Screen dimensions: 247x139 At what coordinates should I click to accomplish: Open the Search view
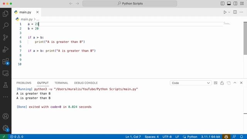tap(5, 25)
